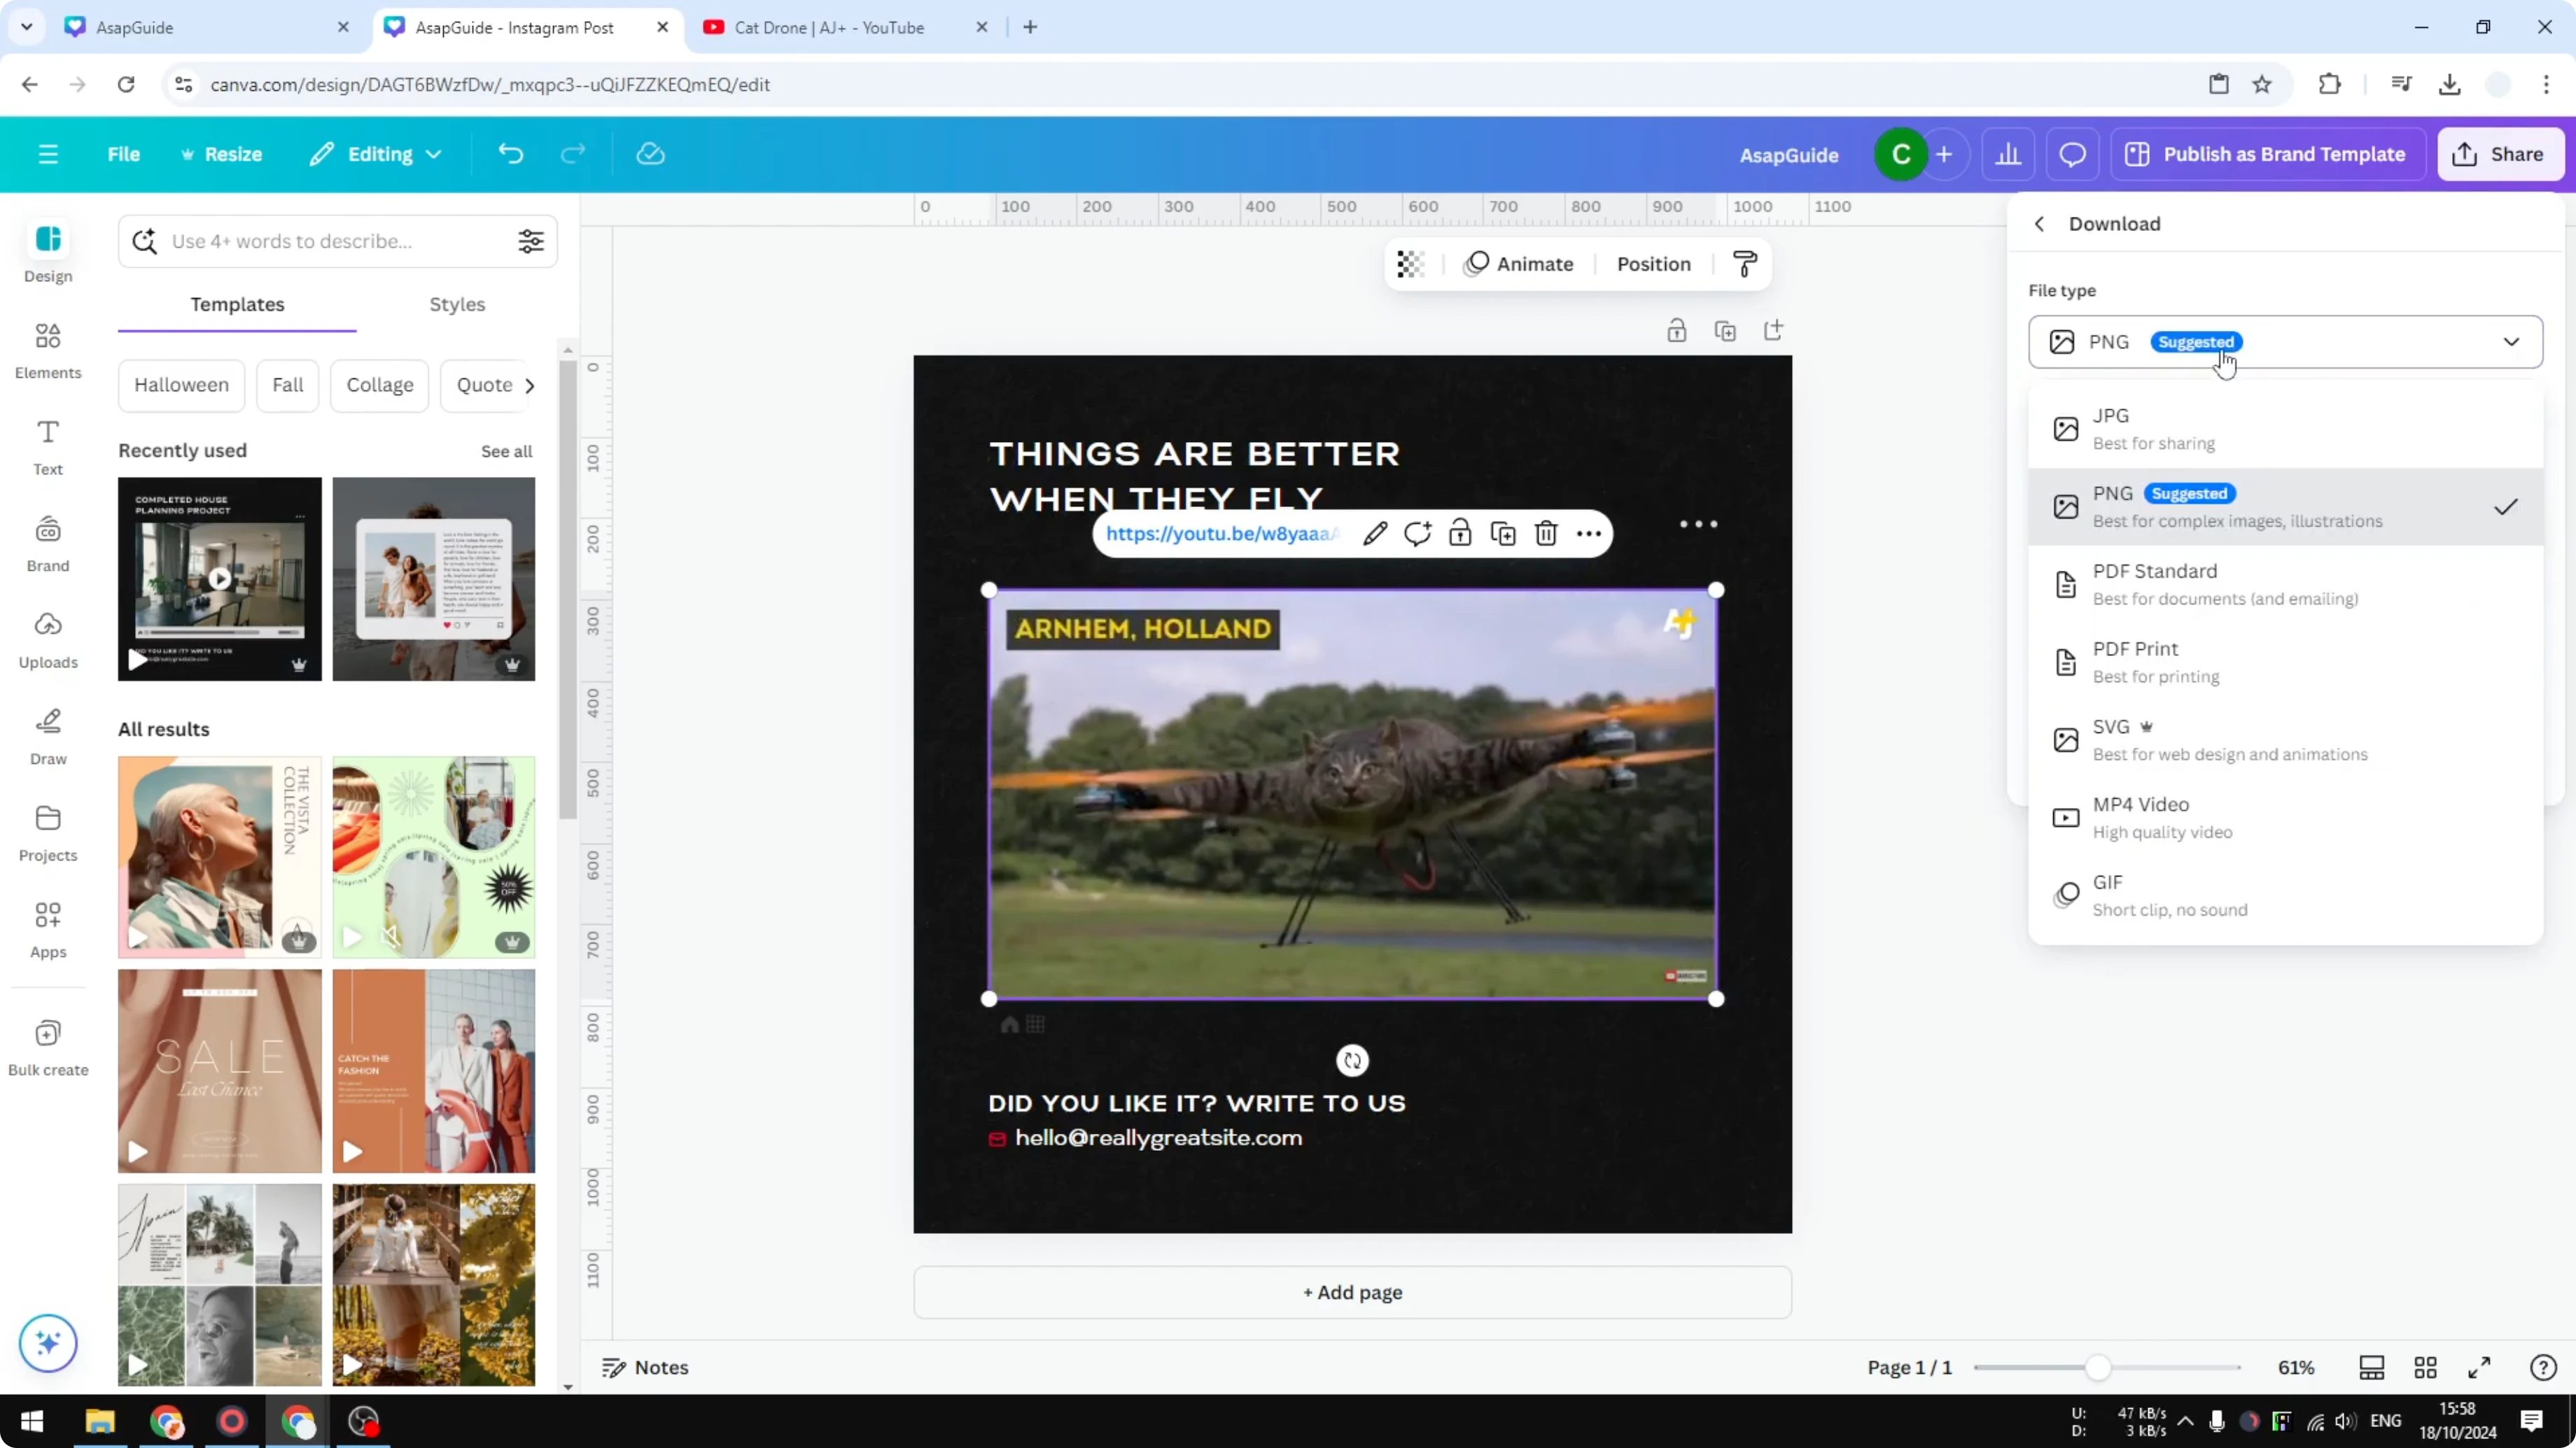Viewport: 2576px width, 1448px height.
Task: Click the Add page button
Action: tap(1352, 1292)
